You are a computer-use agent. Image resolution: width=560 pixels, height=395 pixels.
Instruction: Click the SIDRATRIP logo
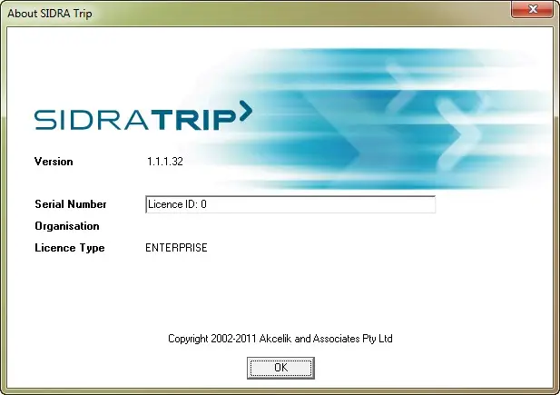(143, 116)
